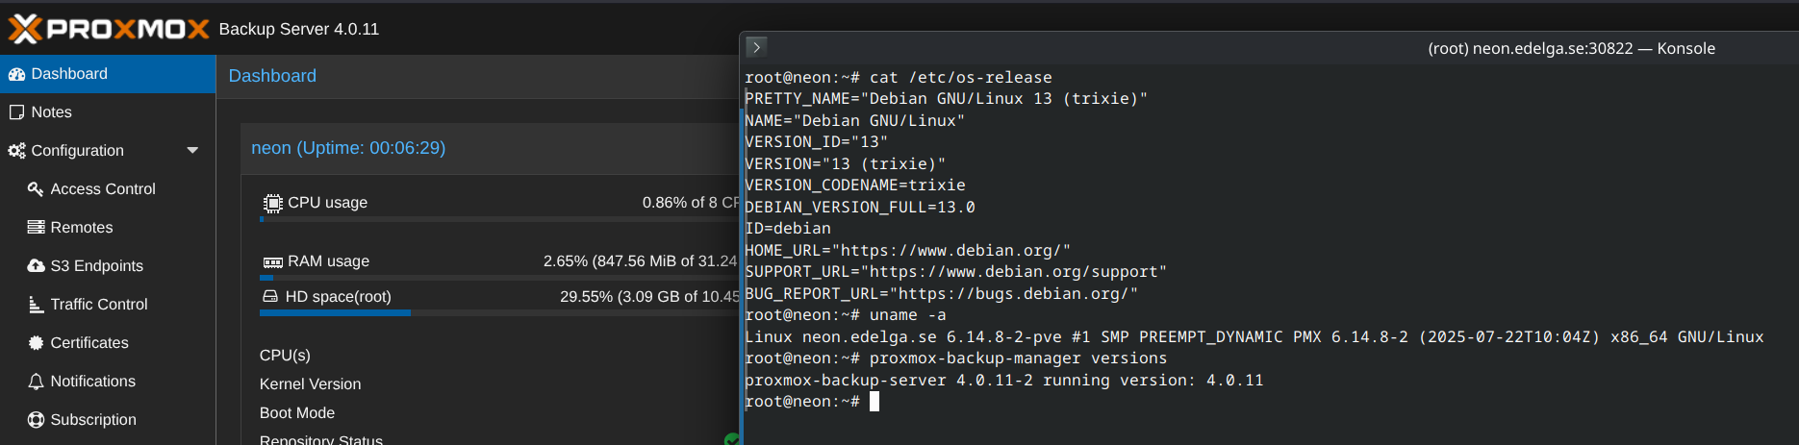Click the Dashboard panel header title

point(272,76)
